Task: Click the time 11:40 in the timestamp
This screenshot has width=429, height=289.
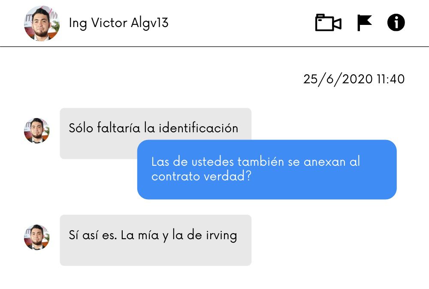Action: (x=391, y=79)
